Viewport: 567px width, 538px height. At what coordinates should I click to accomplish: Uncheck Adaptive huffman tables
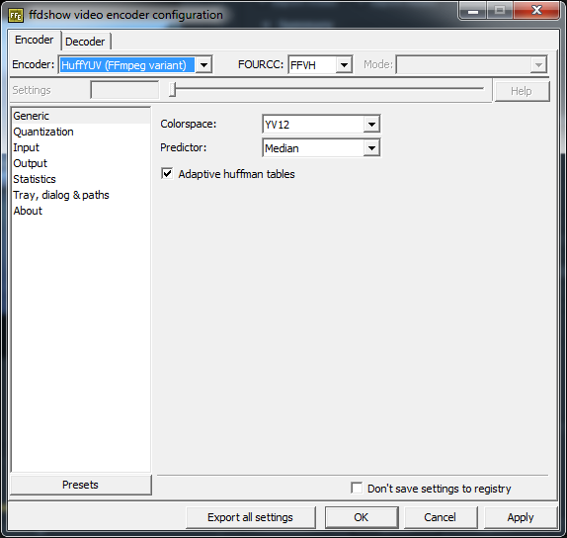point(167,174)
